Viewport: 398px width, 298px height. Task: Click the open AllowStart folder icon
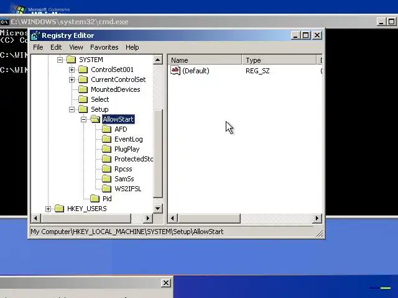pos(95,119)
